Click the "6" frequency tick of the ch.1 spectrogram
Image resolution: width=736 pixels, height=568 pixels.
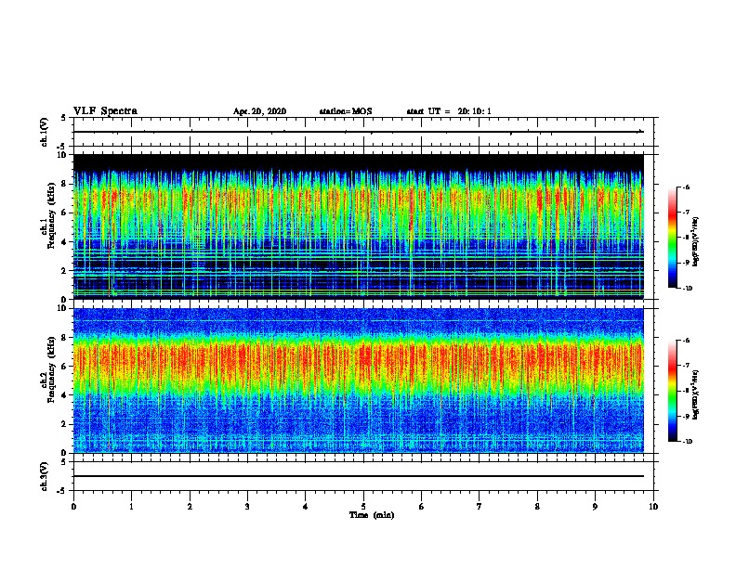[65, 213]
